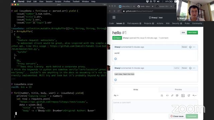Open the Session menu
This screenshot has height=120, width=214.
(x=49, y=1)
